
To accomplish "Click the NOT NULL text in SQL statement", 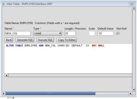I will pyautogui.click(x=98, y=46).
